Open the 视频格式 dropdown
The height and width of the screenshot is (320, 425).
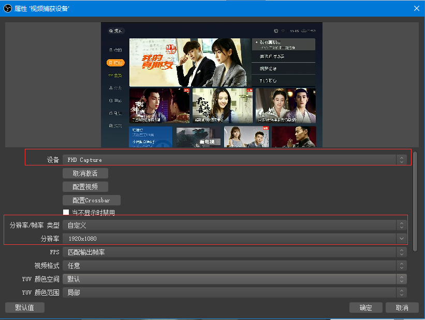(x=235, y=266)
